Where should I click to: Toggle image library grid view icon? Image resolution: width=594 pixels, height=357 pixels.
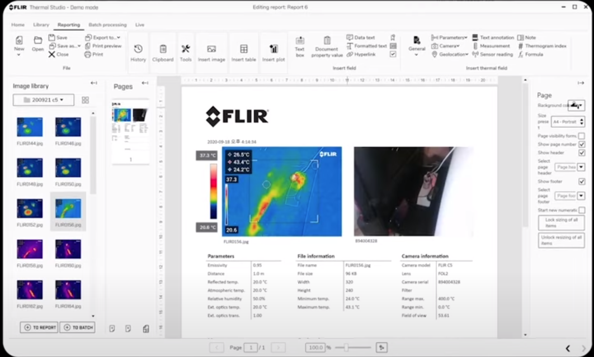tap(86, 100)
